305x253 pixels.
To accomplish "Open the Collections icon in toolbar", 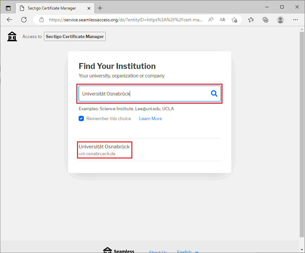I will pos(266,20).
